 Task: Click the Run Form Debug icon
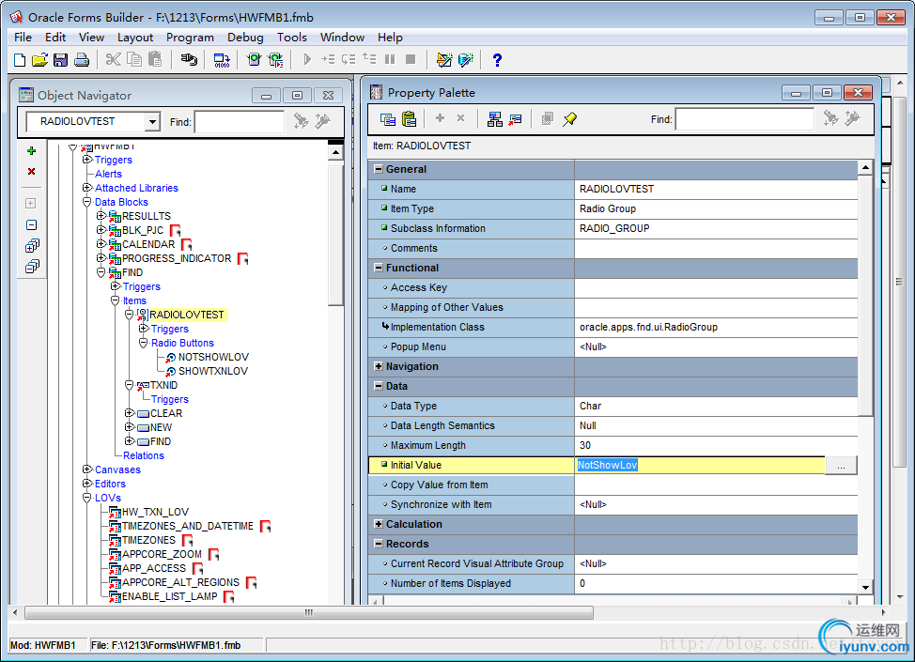pyautogui.click(x=275, y=59)
